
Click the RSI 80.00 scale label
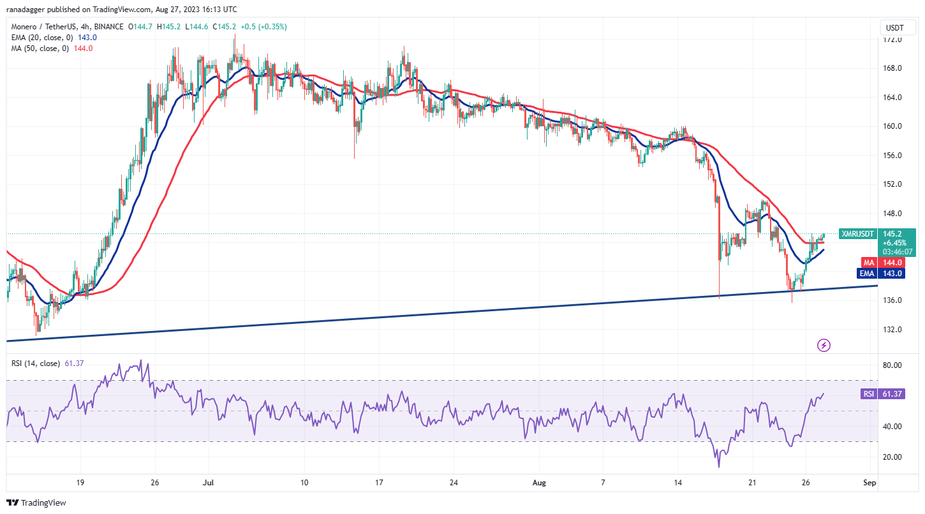(x=891, y=365)
